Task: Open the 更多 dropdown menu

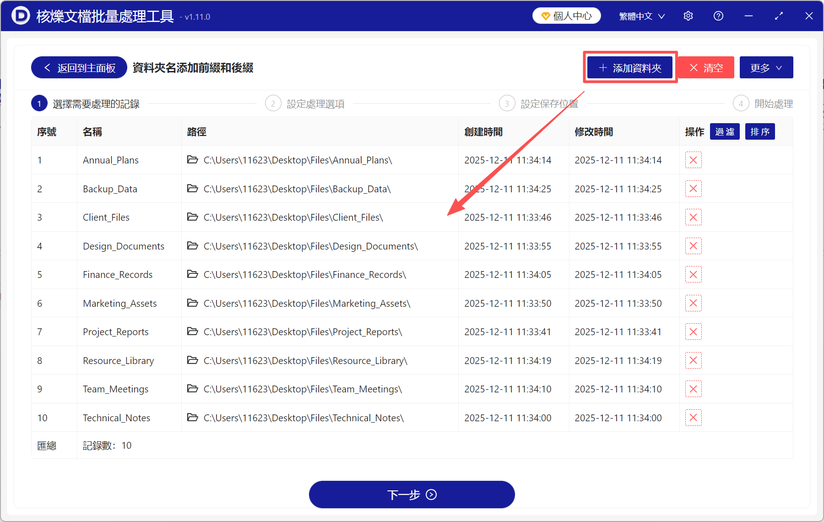Action: tap(766, 67)
